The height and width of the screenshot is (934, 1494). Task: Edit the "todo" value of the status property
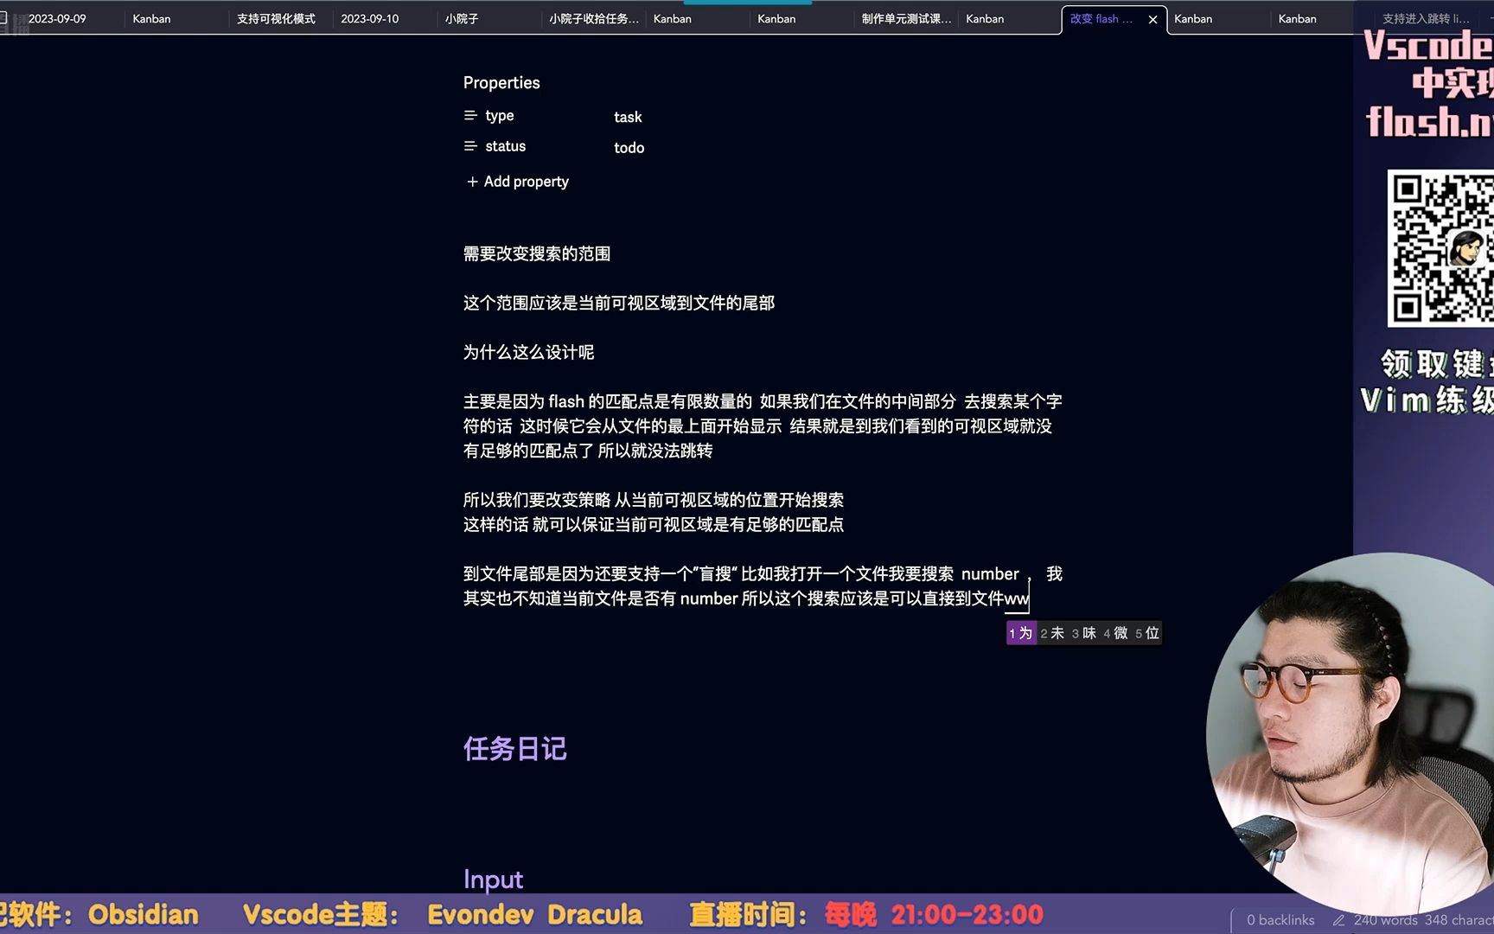[x=629, y=147]
